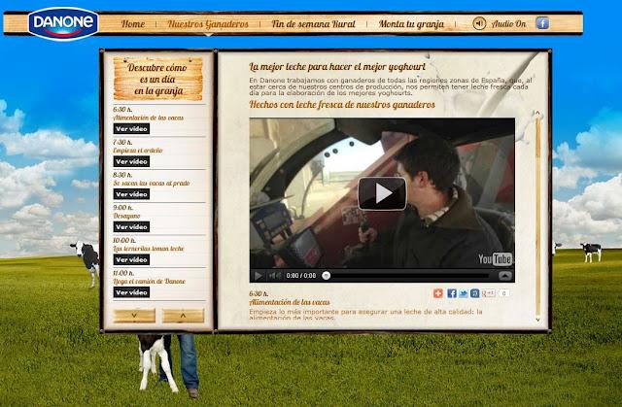Viewport: 622px width, 407px height.
Task: Show later schedule with down arrow button
Action: pos(134,316)
